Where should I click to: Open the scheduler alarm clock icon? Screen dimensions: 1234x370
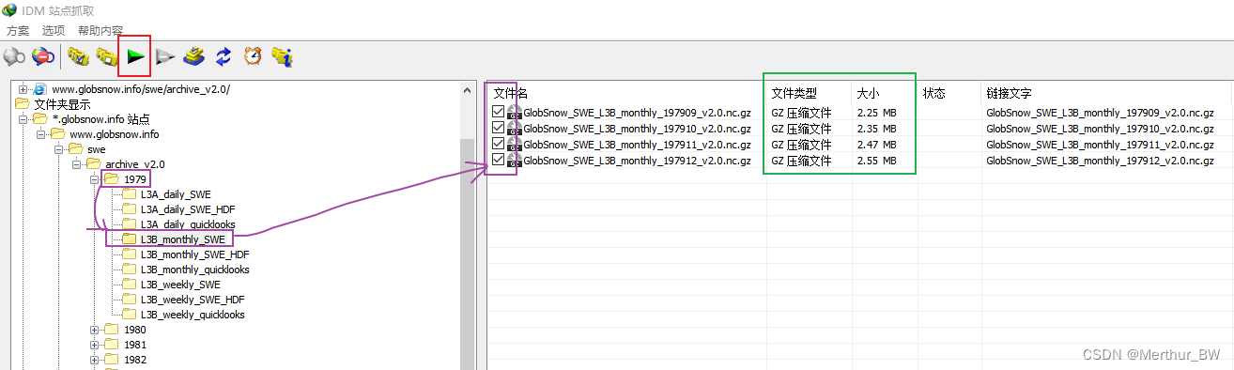point(252,57)
